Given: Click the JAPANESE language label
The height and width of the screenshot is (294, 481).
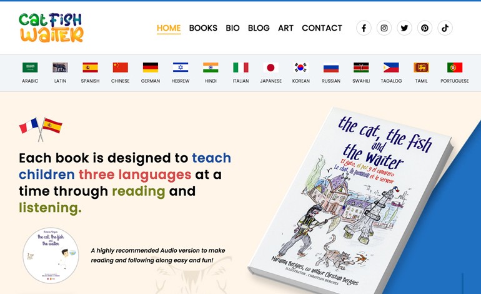Looking at the screenshot, I should pyautogui.click(x=271, y=81).
